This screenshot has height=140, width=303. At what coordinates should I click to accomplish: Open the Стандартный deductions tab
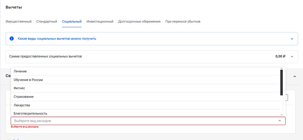[x=47, y=22]
